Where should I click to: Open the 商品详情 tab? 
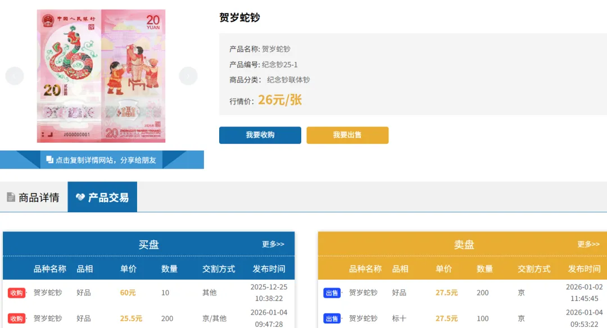click(x=34, y=197)
